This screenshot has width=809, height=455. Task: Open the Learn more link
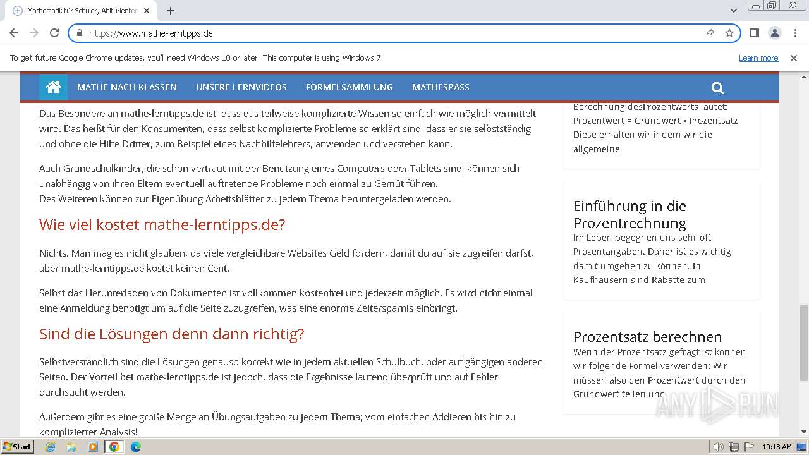(x=758, y=58)
